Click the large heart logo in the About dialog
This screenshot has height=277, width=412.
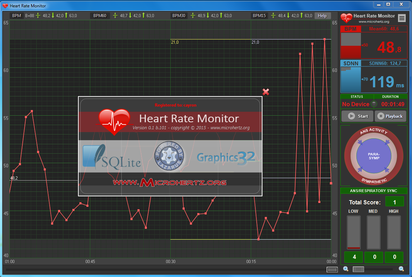click(x=114, y=122)
